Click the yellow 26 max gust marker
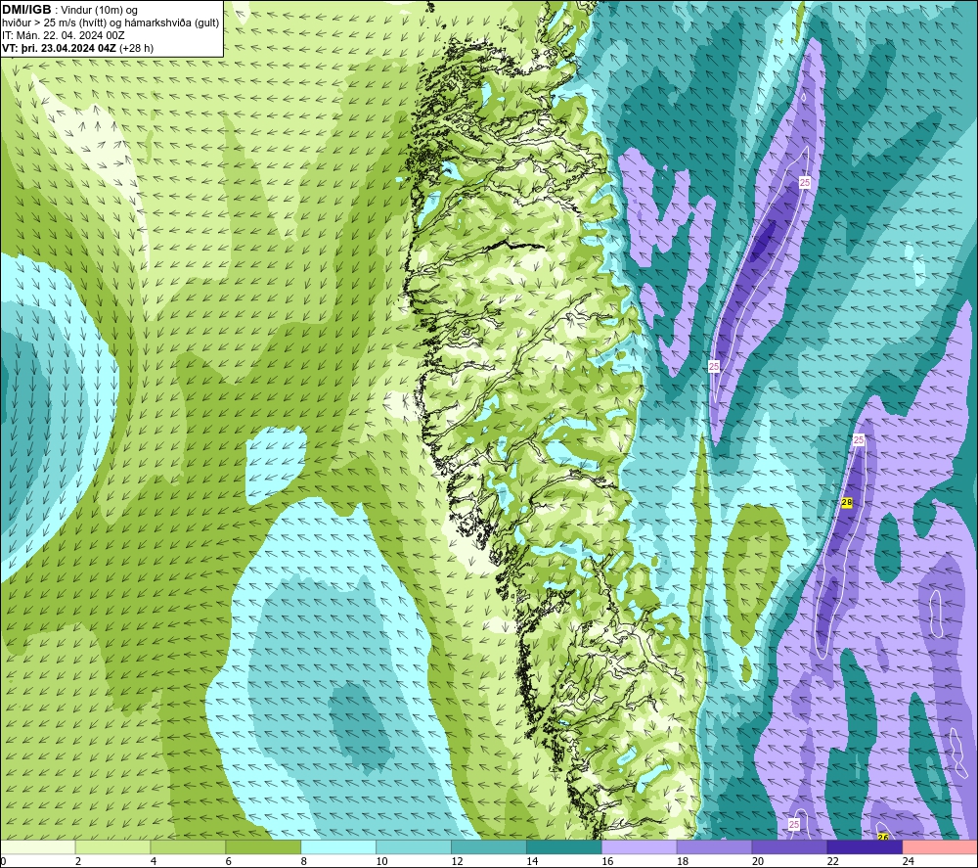This screenshot has height=868, width=978. pos(883,837)
